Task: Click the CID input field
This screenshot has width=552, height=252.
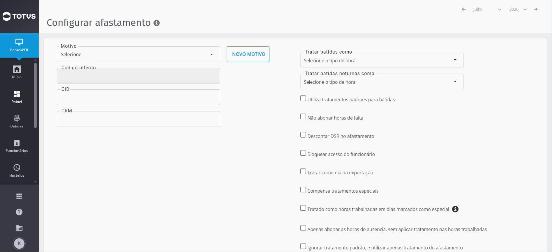Action: (x=138, y=97)
